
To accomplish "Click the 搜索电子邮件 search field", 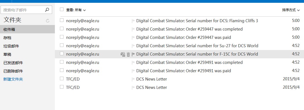I will (26, 10).
